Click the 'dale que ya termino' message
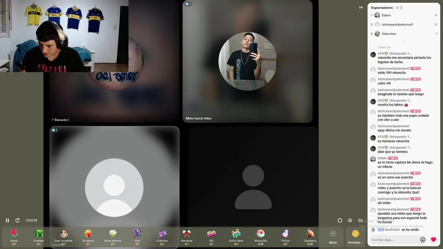Screen dimensions: 443x249 coord(392,152)
